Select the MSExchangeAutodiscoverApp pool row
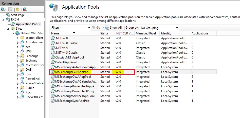240x118 pixels. [133, 67]
